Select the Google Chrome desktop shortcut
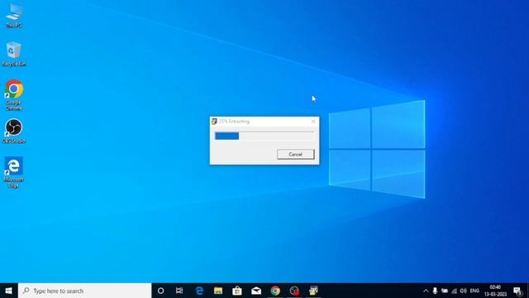Screen dimensions: 529x298 click(14, 95)
